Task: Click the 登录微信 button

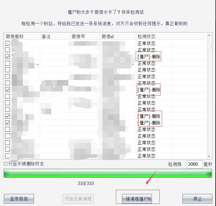Action: point(19,199)
